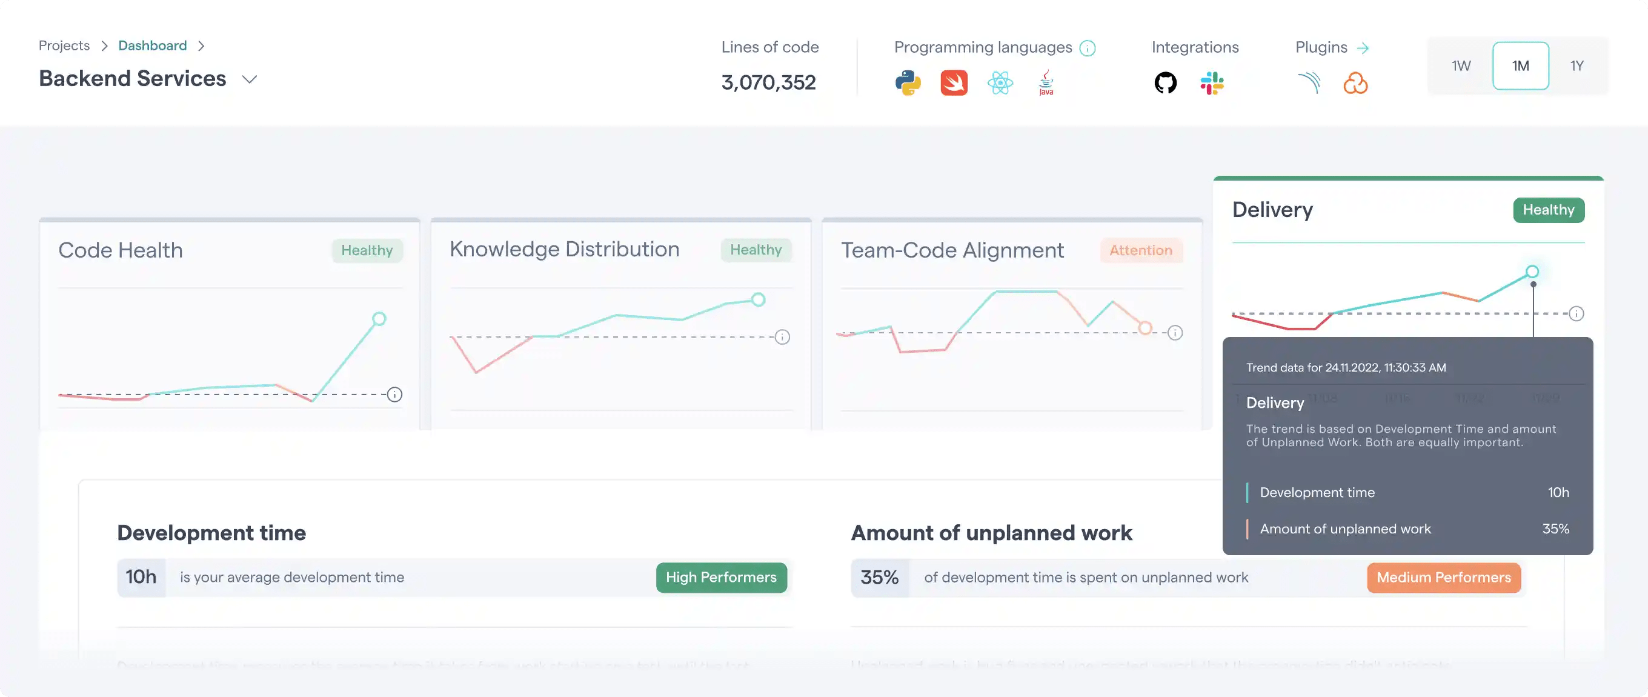Click the Medium Performers badge
This screenshot has width=1648, height=697.
pos(1443,578)
